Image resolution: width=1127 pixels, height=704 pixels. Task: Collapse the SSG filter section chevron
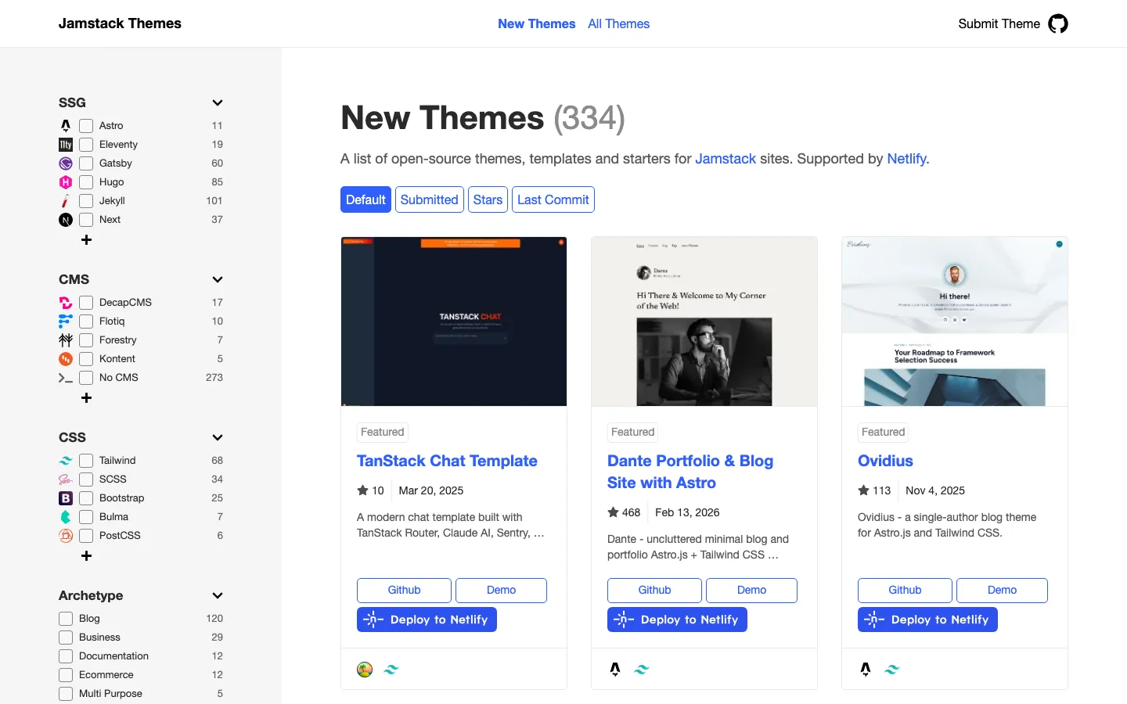pos(218,102)
